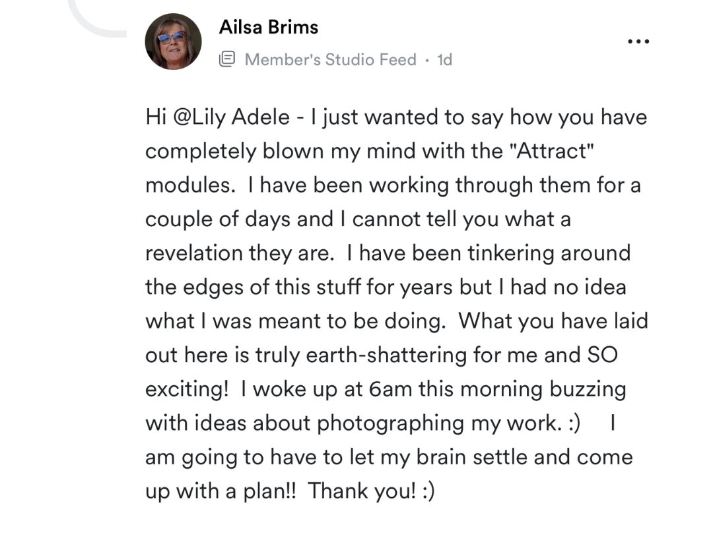Click the feed icon beside Member's Studio Feed
Image resolution: width=713 pixels, height=548 pixels.
click(x=226, y=60)
